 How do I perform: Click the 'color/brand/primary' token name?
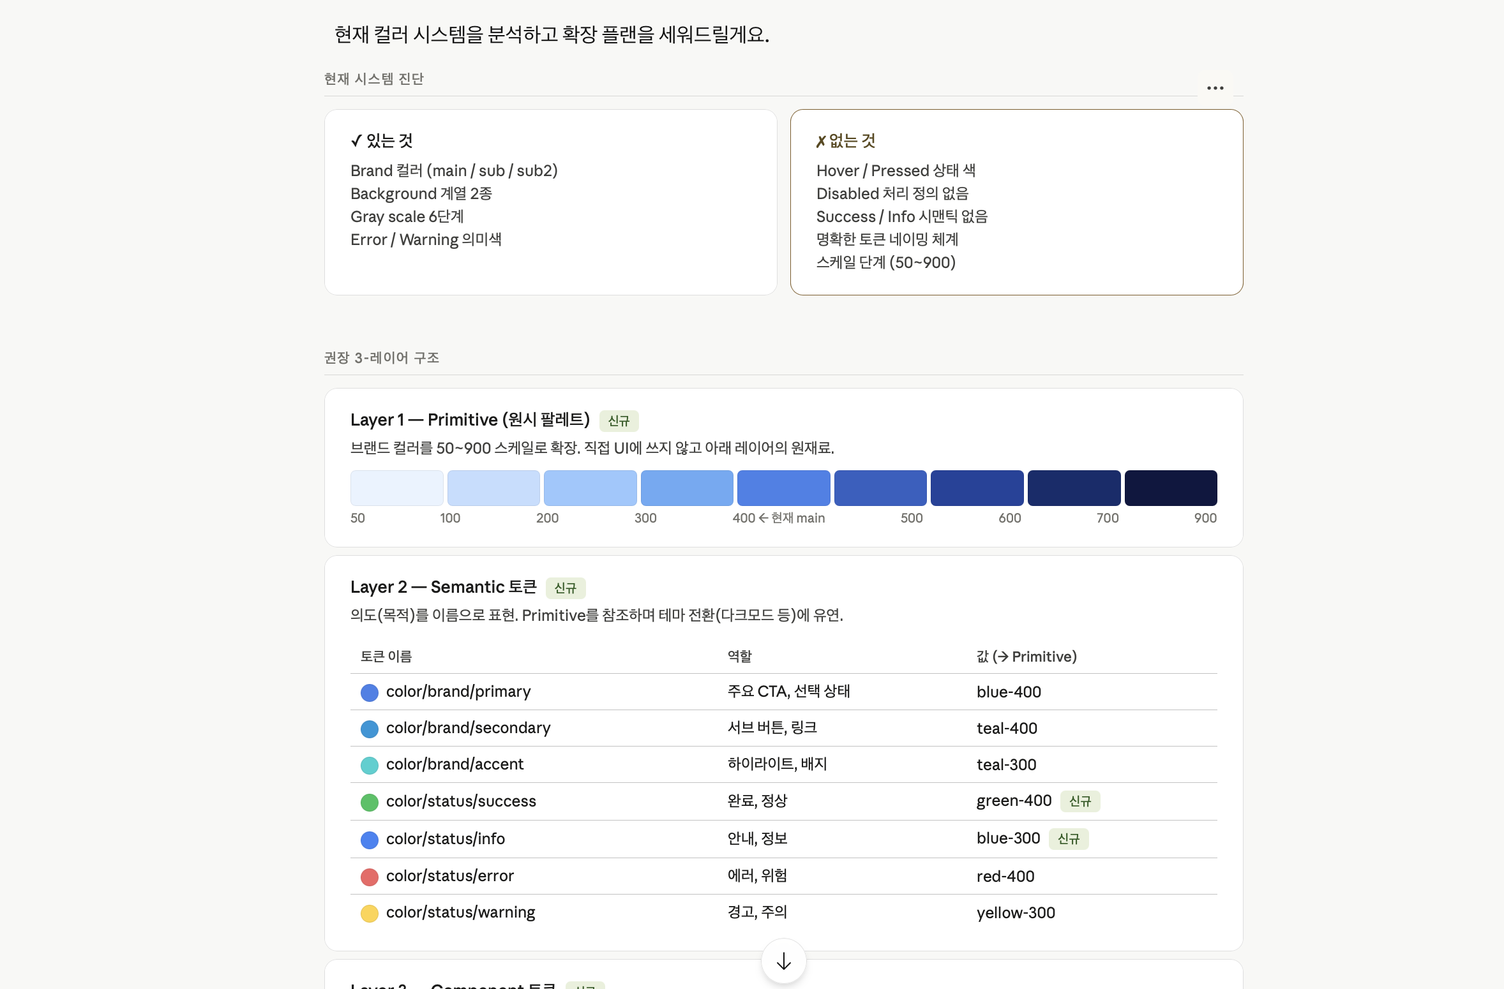(x=458, y=692)
